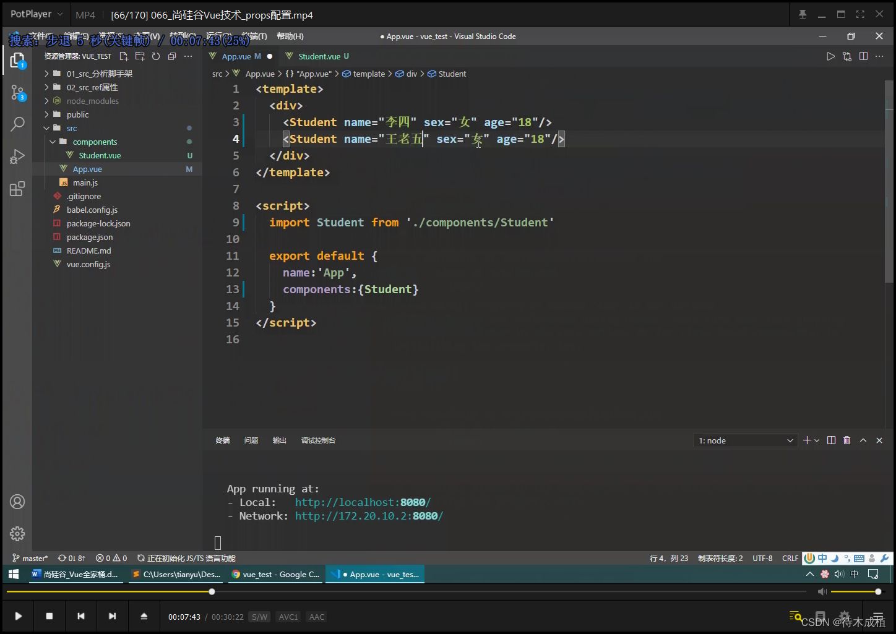This screenshot has height=634, width=896.
Task: Click the PotPlayer play button
Action: coord(19,616)
